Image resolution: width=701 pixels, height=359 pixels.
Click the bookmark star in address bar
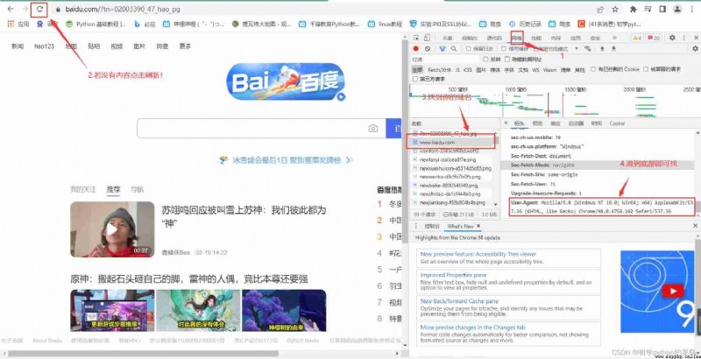tap(615, 9)
